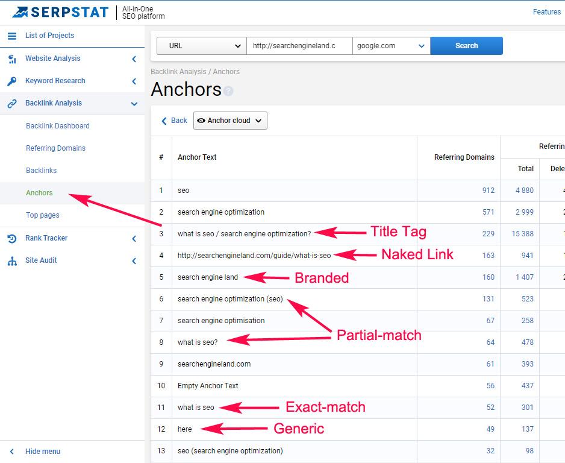This screenshot has width=565, height=463.
Task: Click anchor 'seo (search engine optimization)'
Action: (x=230, y=451)
